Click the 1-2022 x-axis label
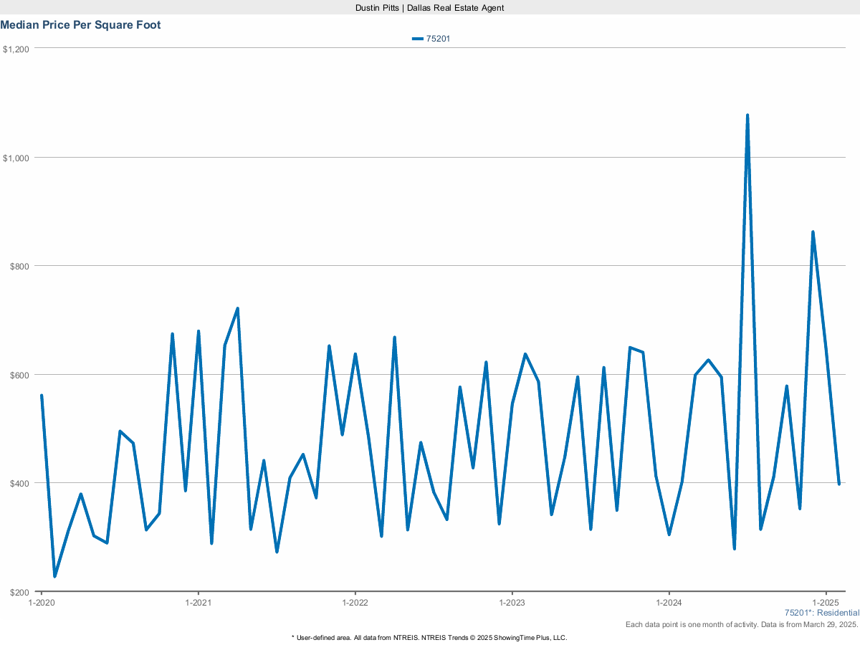 pyautogui.click(x=355, y=603)
